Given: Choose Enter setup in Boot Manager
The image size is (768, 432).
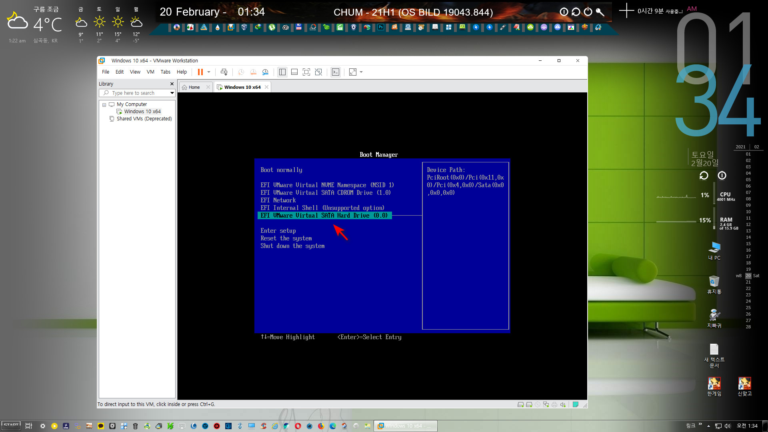Looking at the screenshot, I should tap(278, 231).
